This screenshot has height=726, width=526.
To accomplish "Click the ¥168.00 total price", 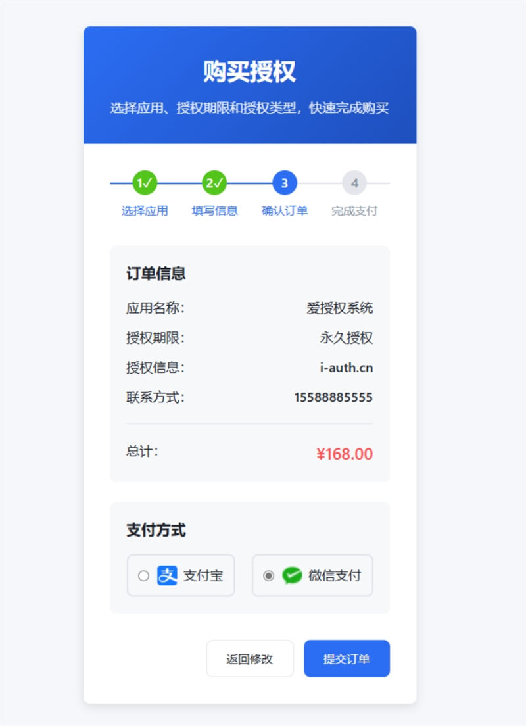I will click(345, 454).
